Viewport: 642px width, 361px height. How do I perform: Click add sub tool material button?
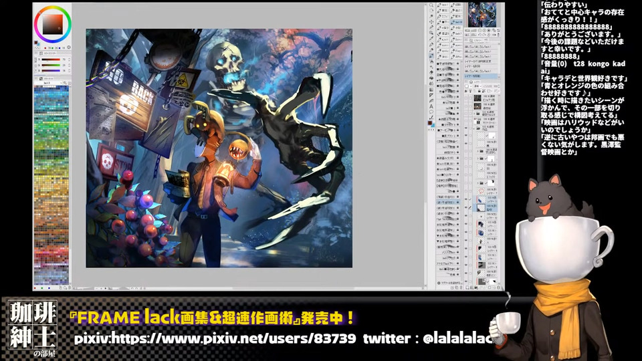(449, 283)
